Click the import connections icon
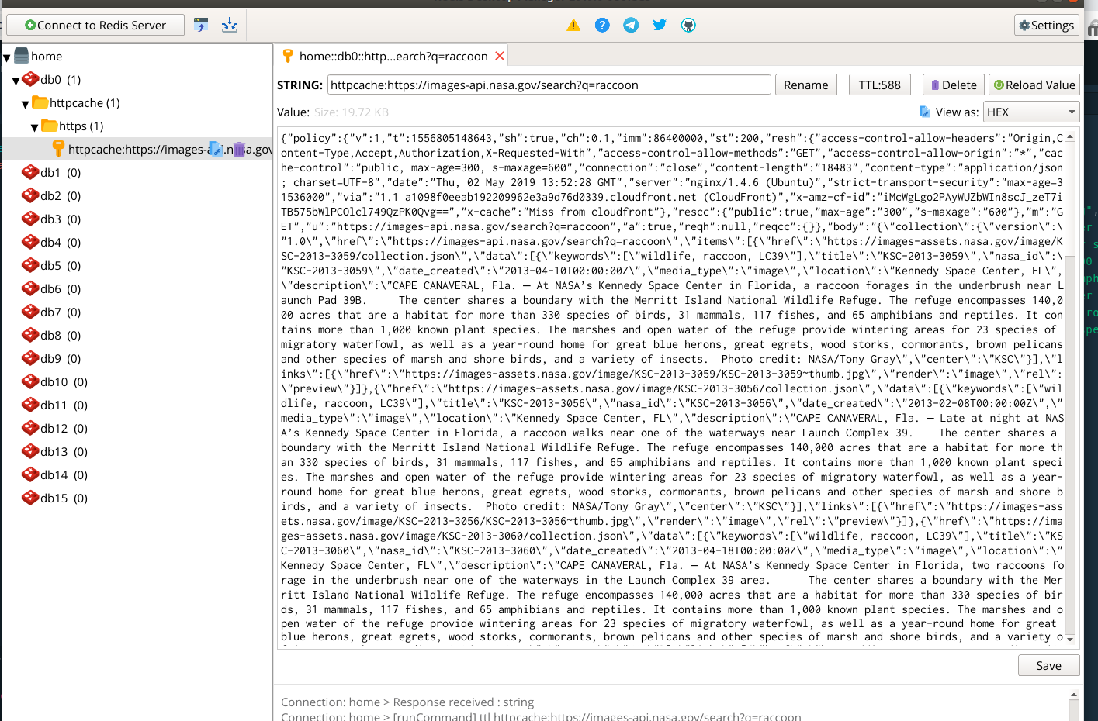Image resolution: width=1098 pixels, height=721 pixels. (230, 25)
